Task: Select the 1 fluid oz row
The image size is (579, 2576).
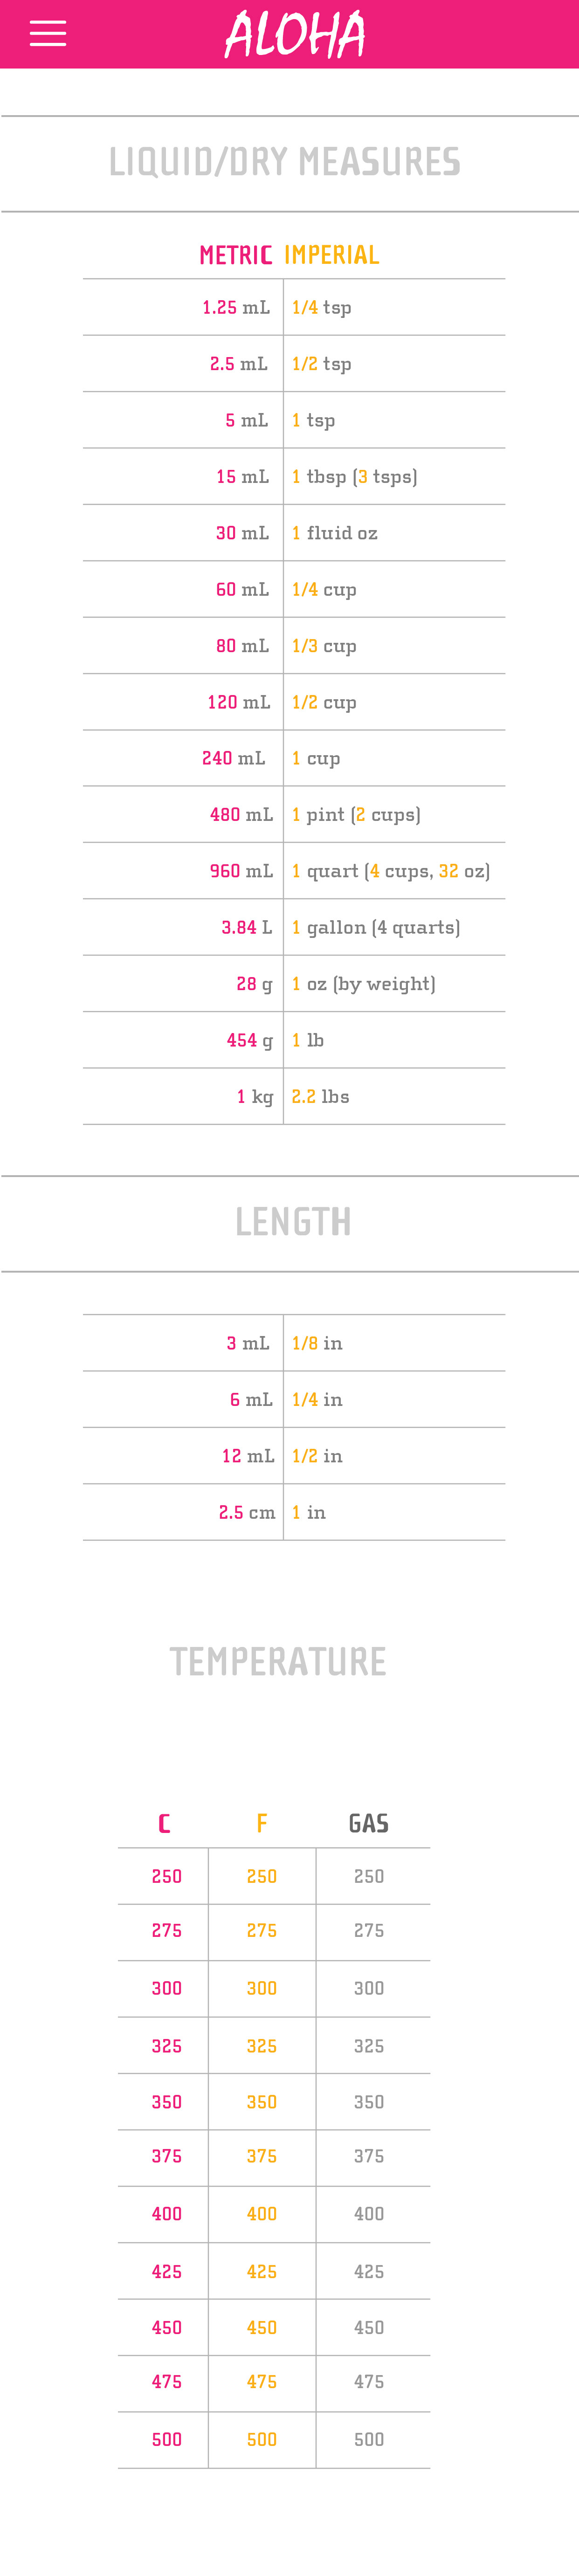Action: [294, 533]
